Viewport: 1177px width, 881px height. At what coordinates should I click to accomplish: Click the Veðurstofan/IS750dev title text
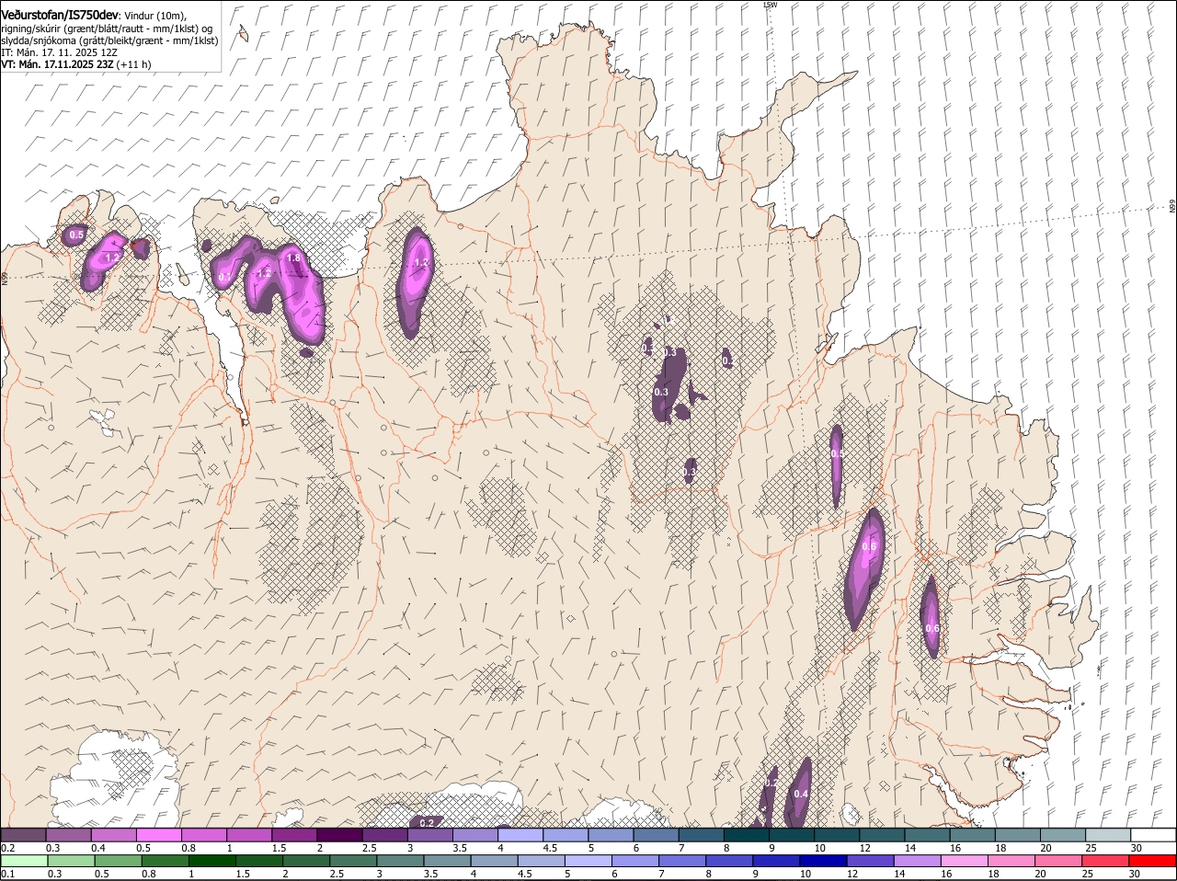click(61, 15)
